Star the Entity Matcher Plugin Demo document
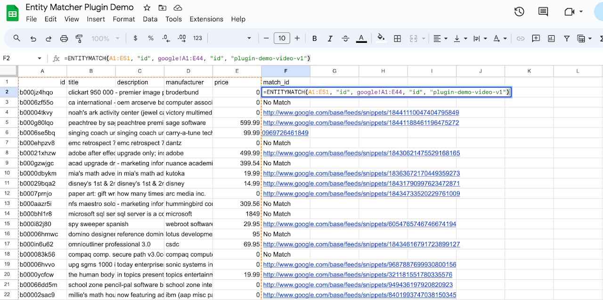The image size is (603, 300). pyautogui.click(x=147, y=8)
